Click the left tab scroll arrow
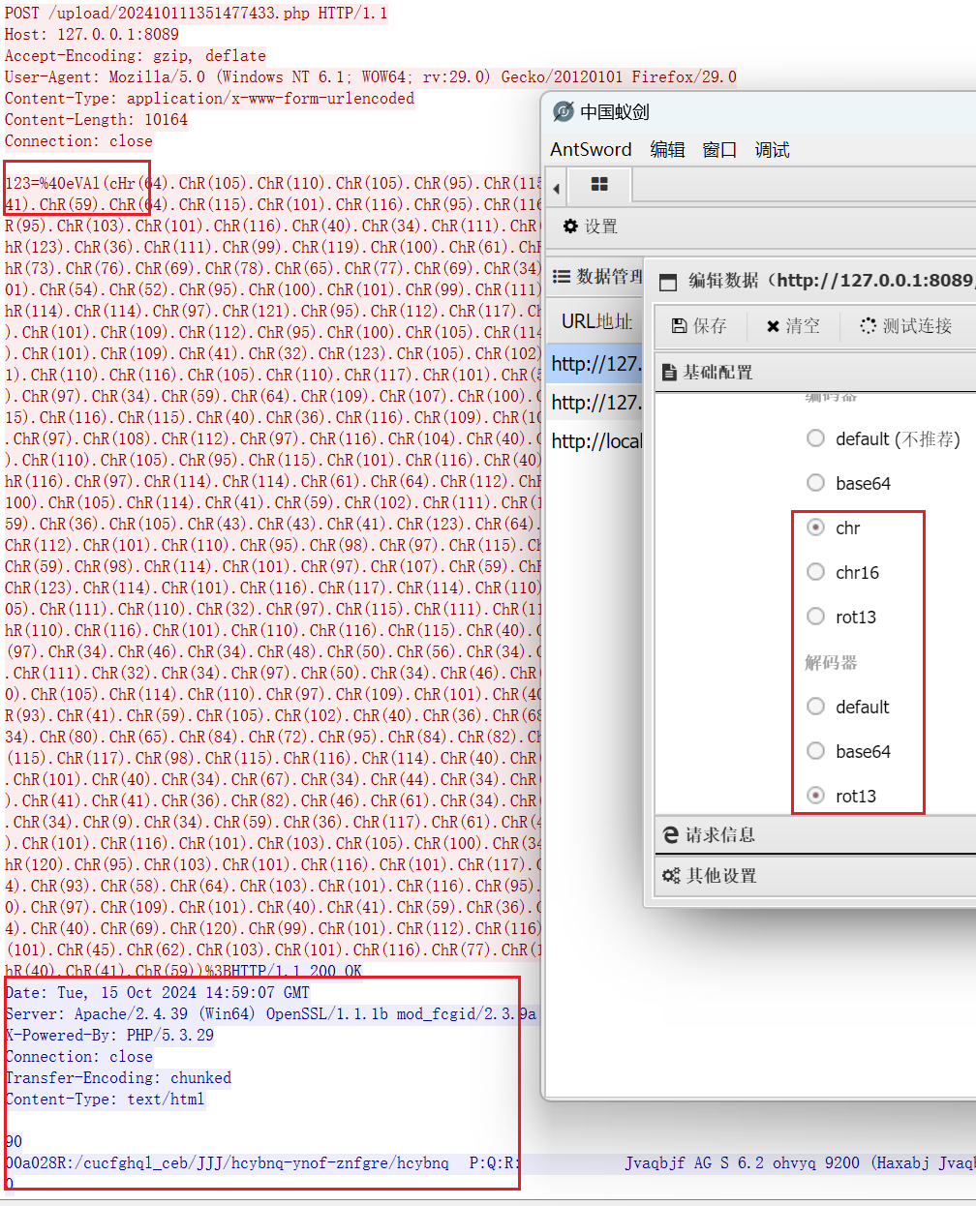This screenshot has width=976, height=1206. coord(556,188)
